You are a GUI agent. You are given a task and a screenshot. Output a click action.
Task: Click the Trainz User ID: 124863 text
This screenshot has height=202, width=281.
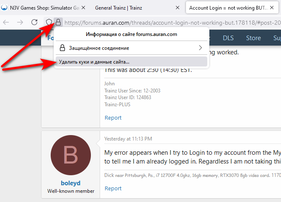point(128,97)
